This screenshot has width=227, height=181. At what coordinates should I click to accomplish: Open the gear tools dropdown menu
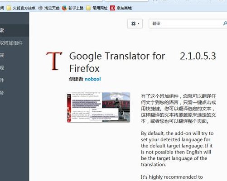click(135, 24)
